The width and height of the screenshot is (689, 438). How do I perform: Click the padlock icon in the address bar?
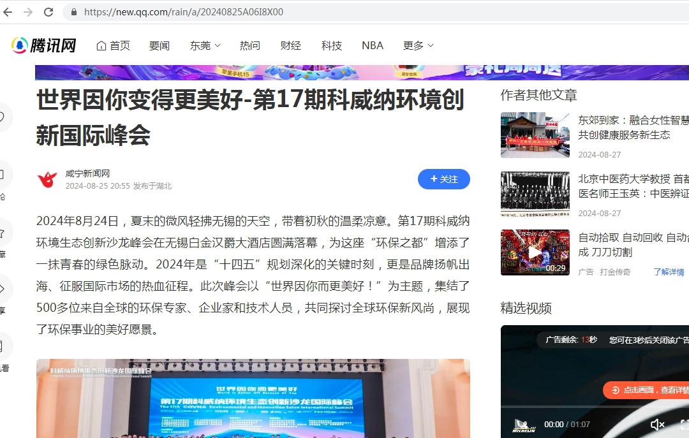(x=73, y=11)
